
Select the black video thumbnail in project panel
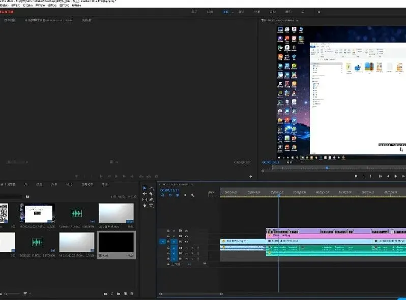pyautogui.click(x=116, y=243)
